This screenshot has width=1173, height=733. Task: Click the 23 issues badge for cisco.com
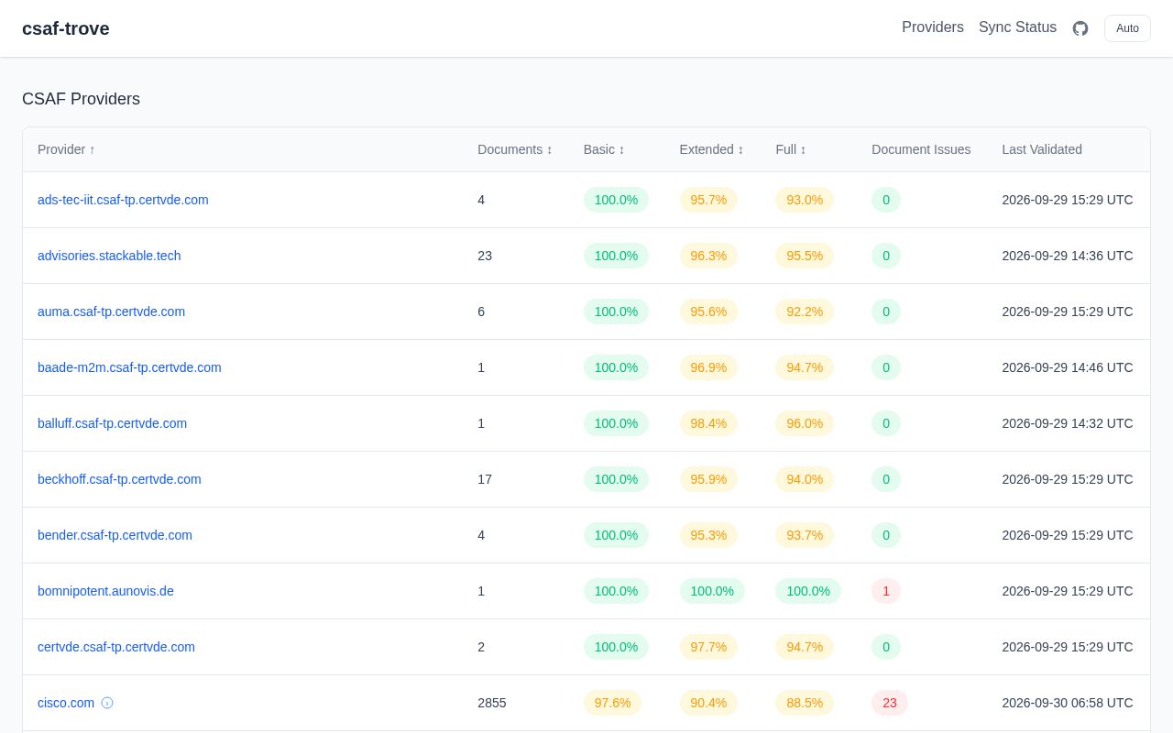point(890,703)
